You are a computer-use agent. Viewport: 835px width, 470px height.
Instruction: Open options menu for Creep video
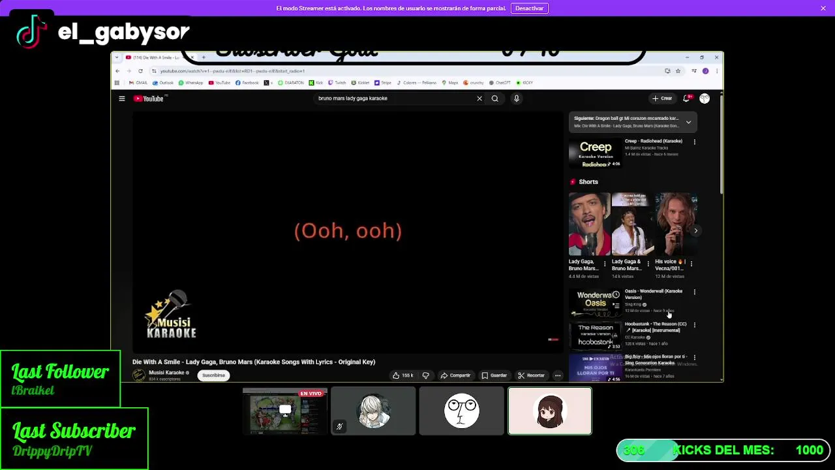[x=694, y=142]
